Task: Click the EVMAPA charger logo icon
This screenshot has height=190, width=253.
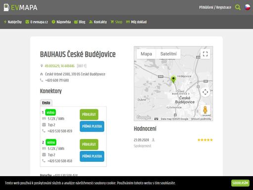Action: pyautogui.click(x=6, y=7)
